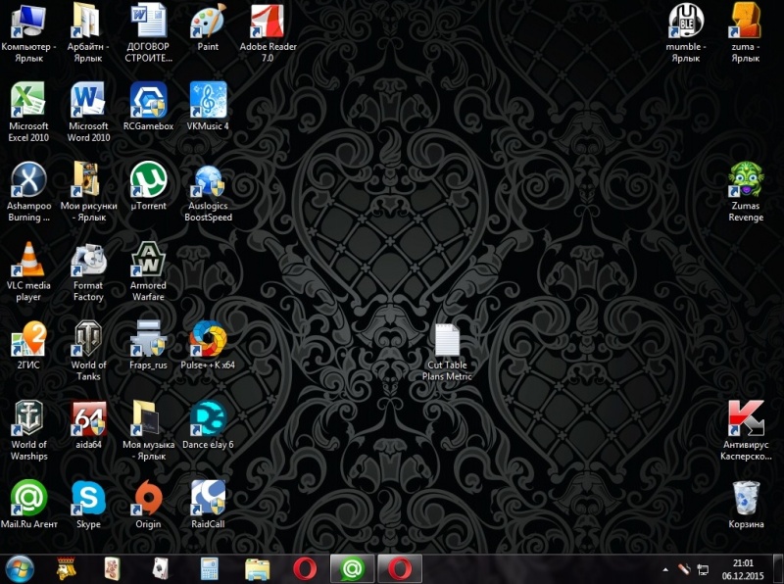Click the Armored Warfare desktop icon
Screen dimensions: 784x584
[x=148, y=261]
